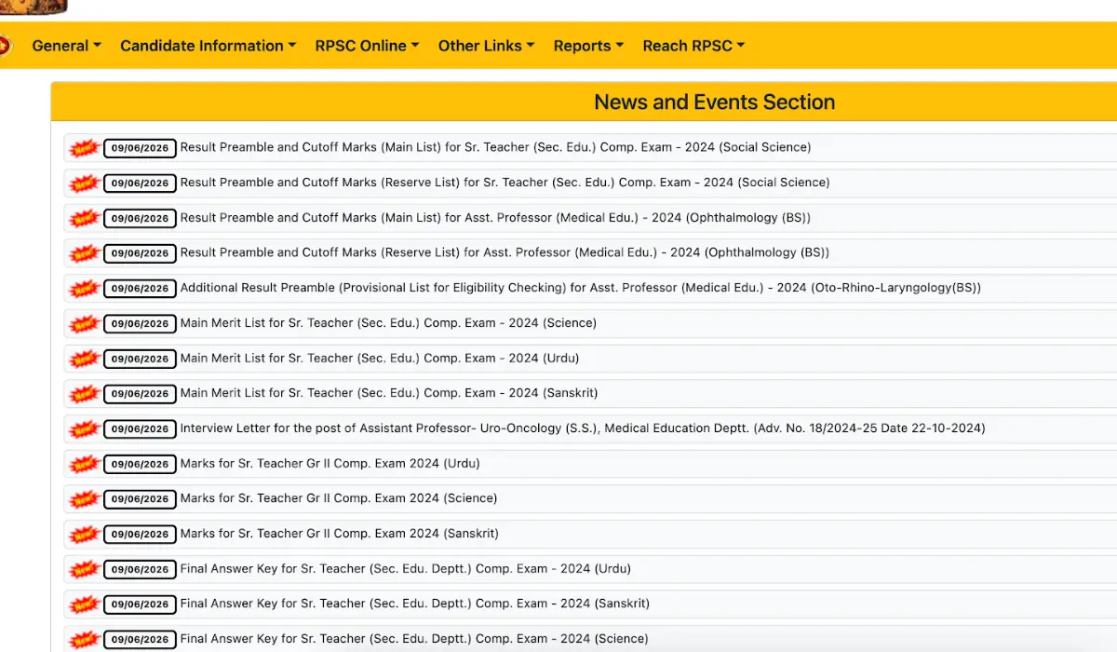Expand the Other Links menu

[486, 46]
